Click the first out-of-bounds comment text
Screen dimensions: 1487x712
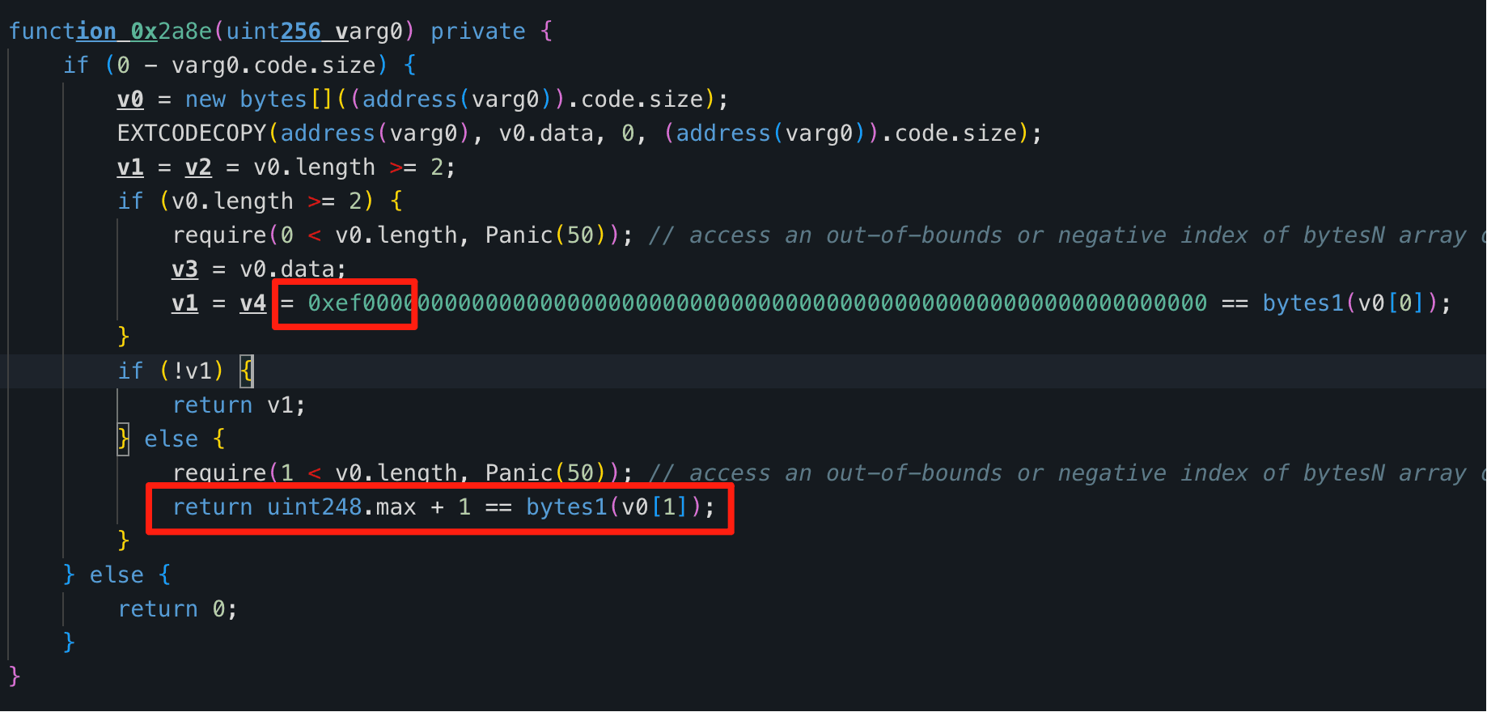tap(1067, 235)
